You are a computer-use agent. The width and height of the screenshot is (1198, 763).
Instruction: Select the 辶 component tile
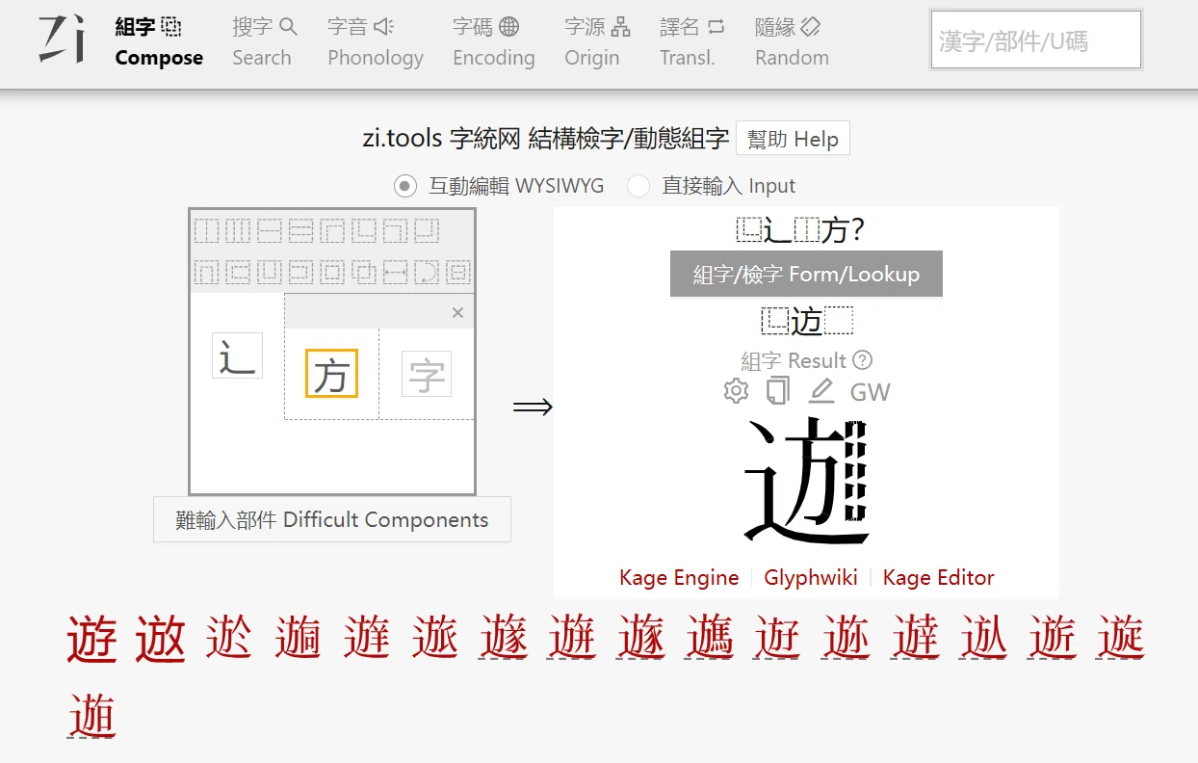[237, 355]
